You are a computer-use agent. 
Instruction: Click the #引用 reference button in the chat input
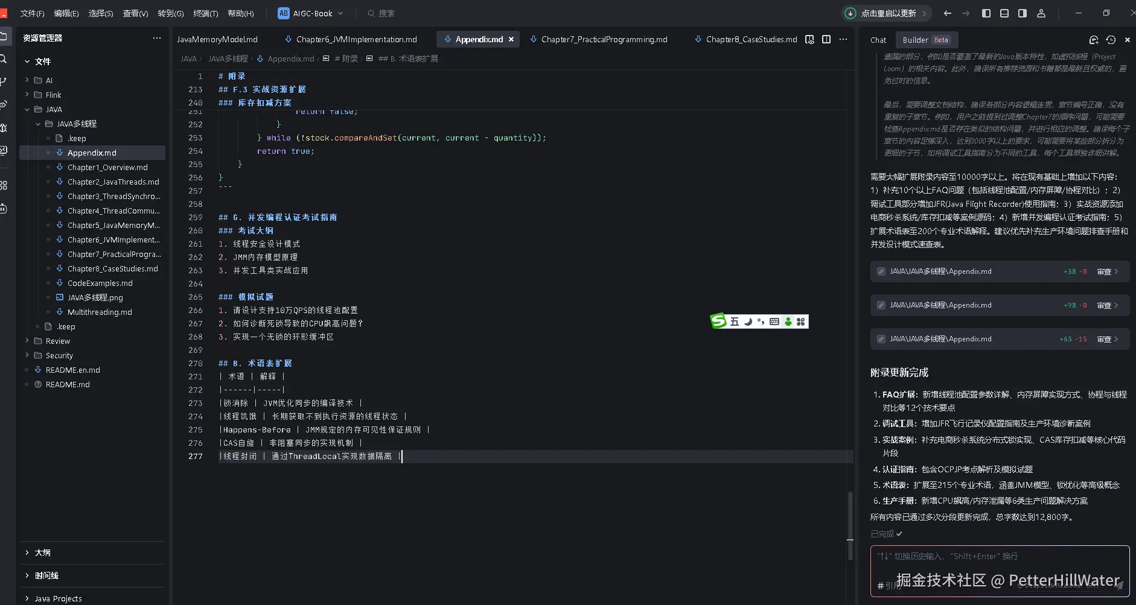coord(889,586)
